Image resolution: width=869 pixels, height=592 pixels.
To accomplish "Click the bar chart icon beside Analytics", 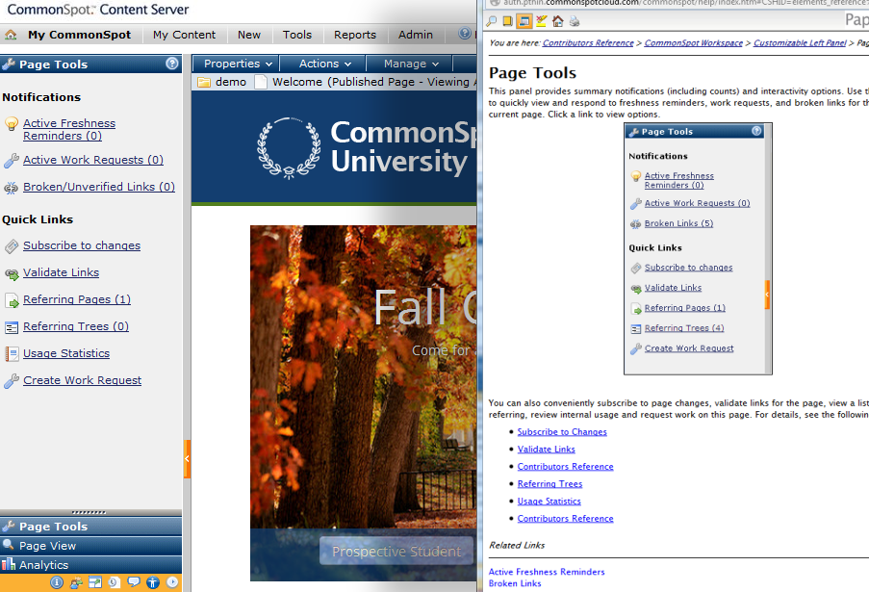I will (9, 565).
